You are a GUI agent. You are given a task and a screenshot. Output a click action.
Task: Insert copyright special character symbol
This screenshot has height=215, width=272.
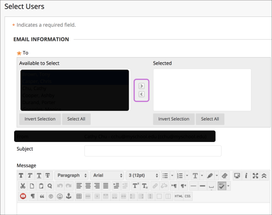click(x=51, y=196)
